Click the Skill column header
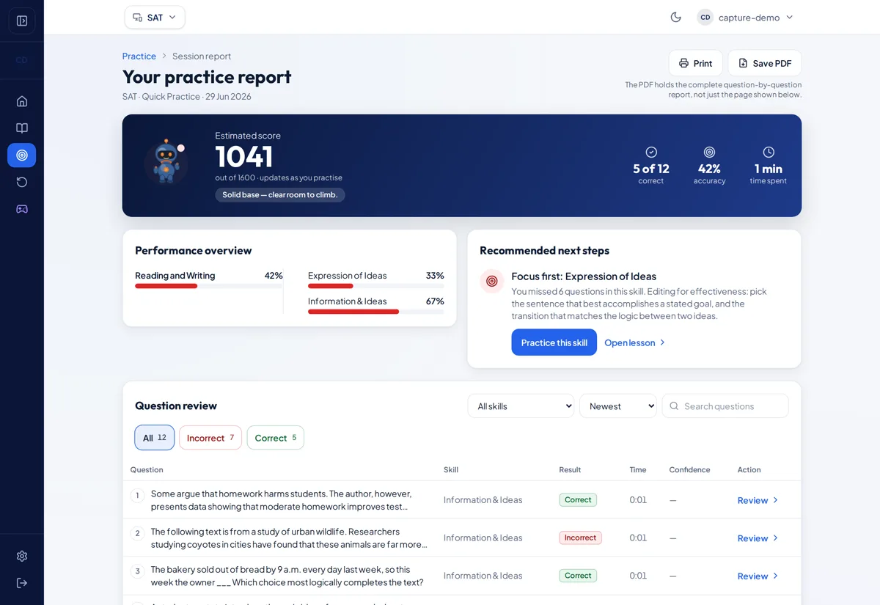Viewport: 880px width, 605px height. point(451,469)
